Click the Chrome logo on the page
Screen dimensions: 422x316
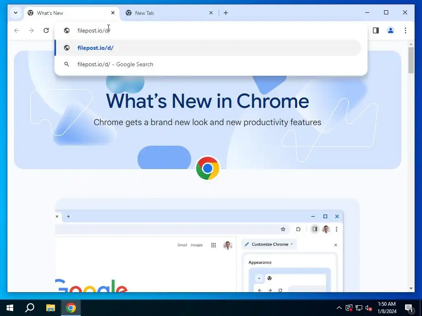pos(208,168)
